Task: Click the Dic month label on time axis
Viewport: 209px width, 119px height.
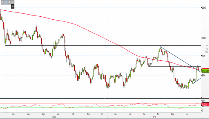Action: [102, 114]
